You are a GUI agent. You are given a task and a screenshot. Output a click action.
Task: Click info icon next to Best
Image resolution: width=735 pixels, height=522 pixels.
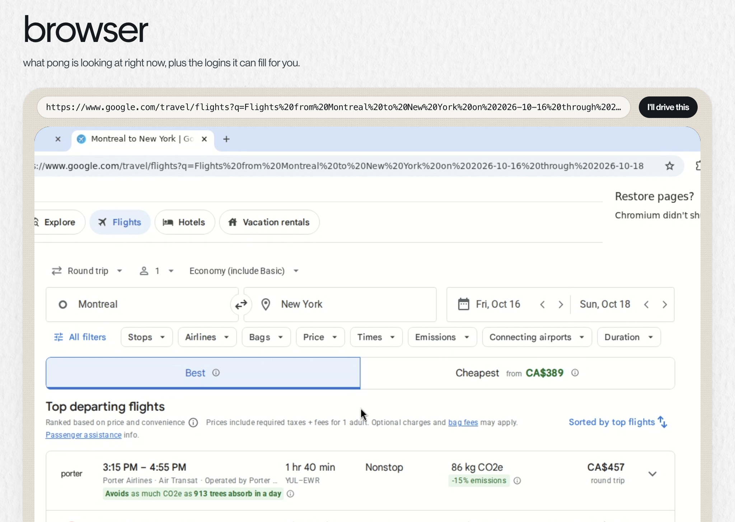(x=216, y=373)
